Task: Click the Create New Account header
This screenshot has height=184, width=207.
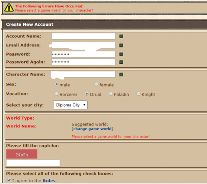Action: coord(30,24)
